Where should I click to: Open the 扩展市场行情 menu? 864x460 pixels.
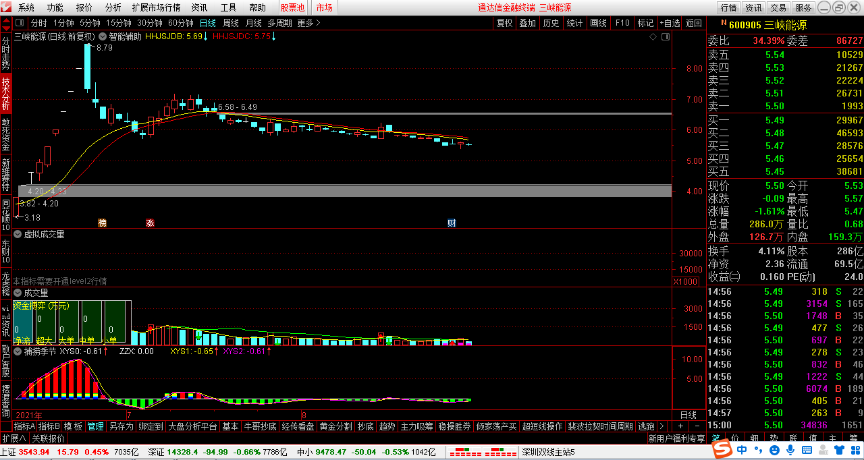click(x=156, y=7)
